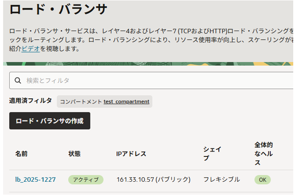Sort by the 名前 column header

pos(21,154)
